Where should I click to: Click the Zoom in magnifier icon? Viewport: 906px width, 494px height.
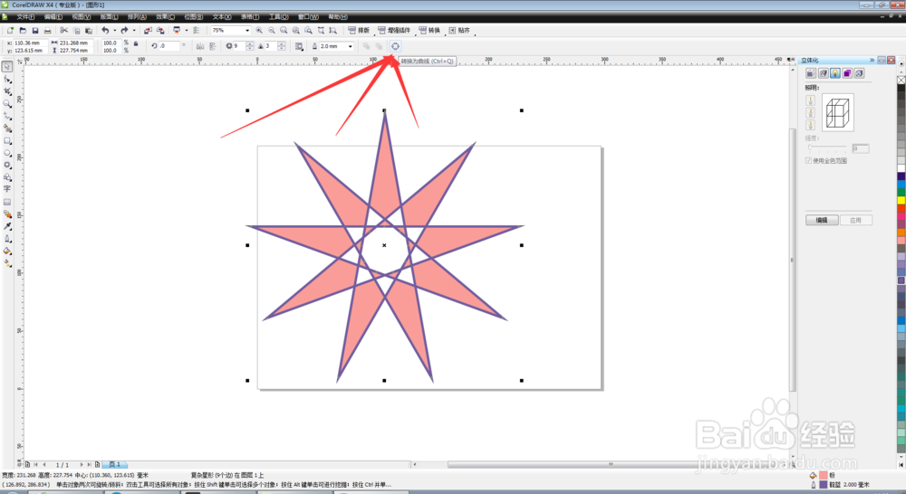point(259,30)
